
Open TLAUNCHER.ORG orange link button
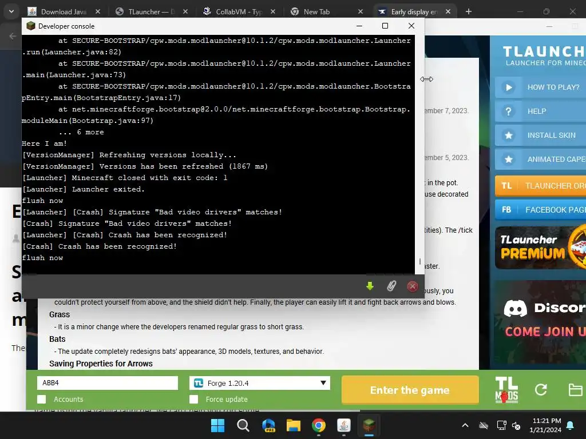coord(540,186)
